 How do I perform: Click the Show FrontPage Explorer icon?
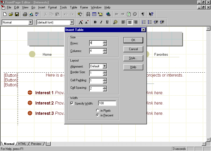80,14
